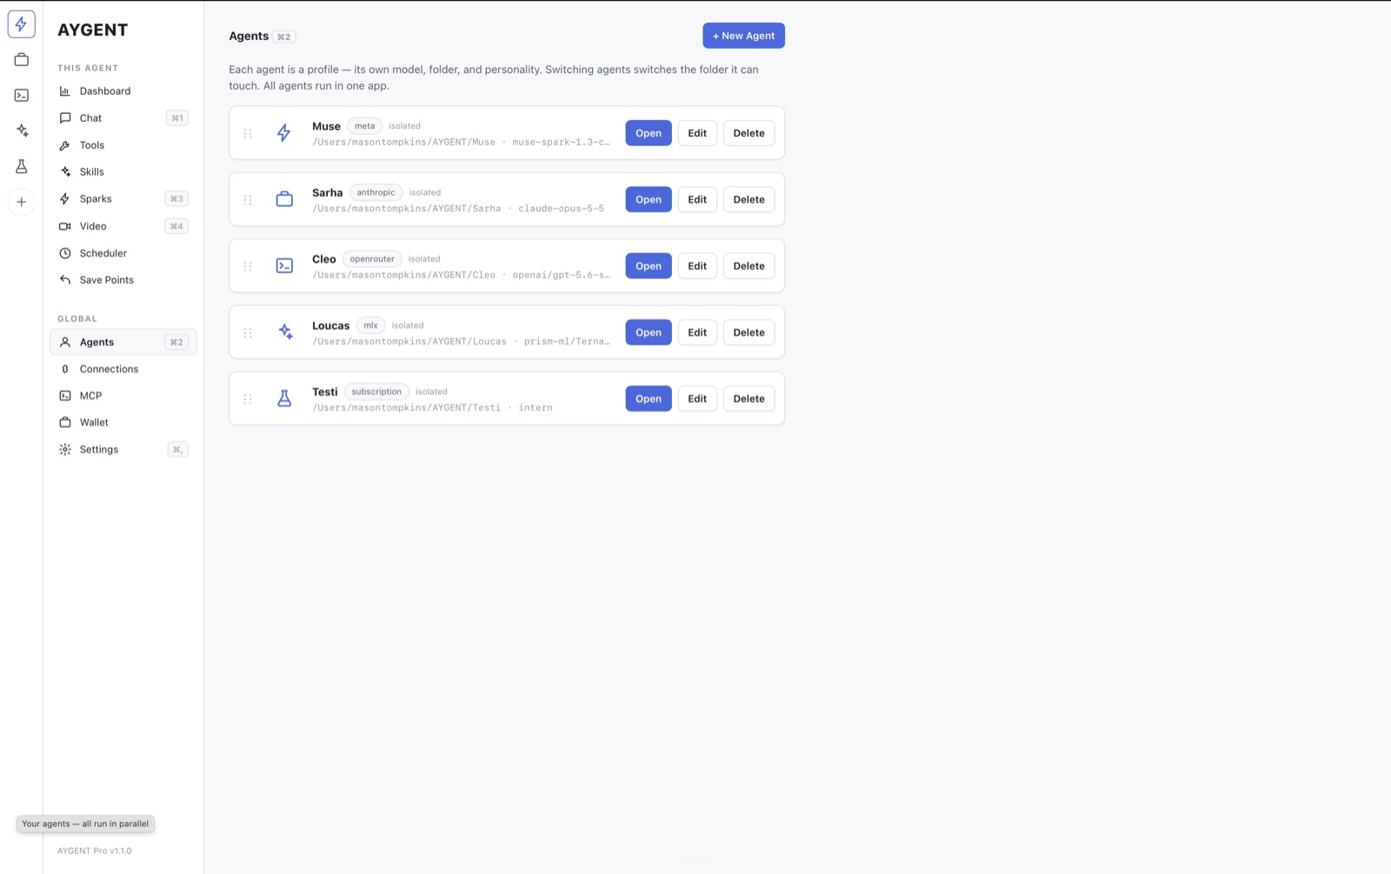Open Settings from the sidebar
This screenshot has width=1391, height=874.
point(123,450)
